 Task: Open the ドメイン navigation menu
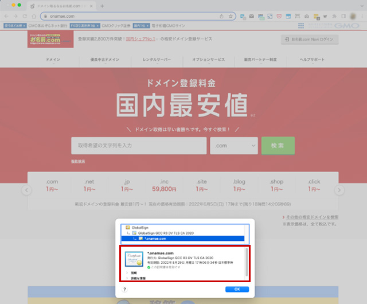[53, 60]
